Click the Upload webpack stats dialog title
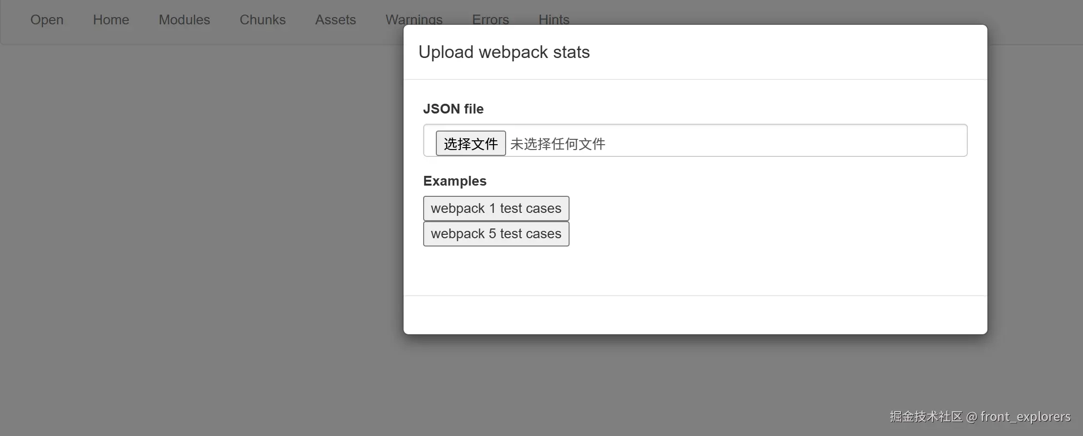 pos(504,52)
